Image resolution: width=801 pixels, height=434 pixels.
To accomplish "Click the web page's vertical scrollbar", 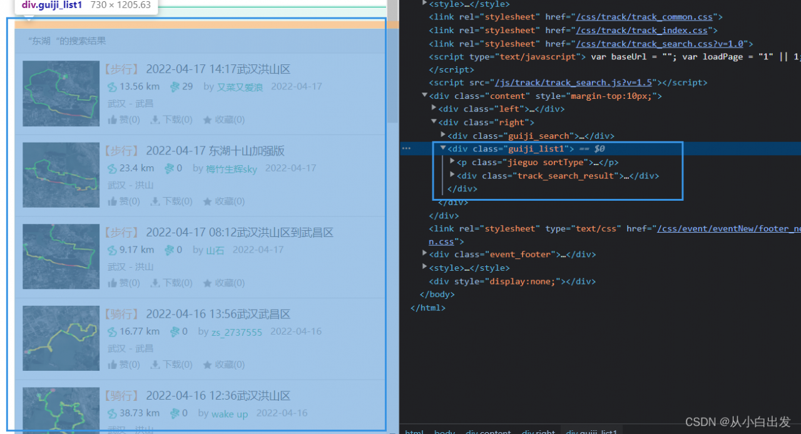I will point(393,63).
